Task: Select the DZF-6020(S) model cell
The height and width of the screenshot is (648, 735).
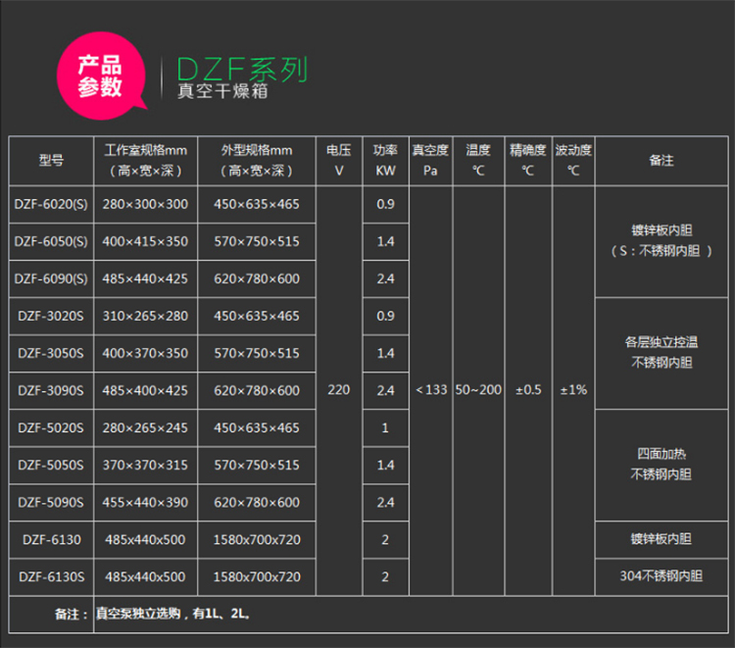Action: click(x=51, y=204)
